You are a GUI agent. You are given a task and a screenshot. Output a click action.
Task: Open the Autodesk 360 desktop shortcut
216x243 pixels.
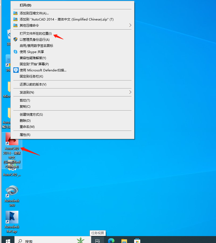[x=12, y=191]
